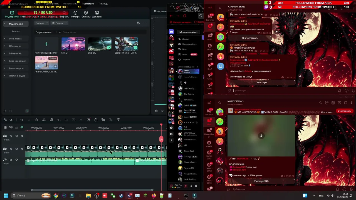Click the trash Delete icon in timeline toolbar
The image size is (356, 200).
click(x=36, y=120)
